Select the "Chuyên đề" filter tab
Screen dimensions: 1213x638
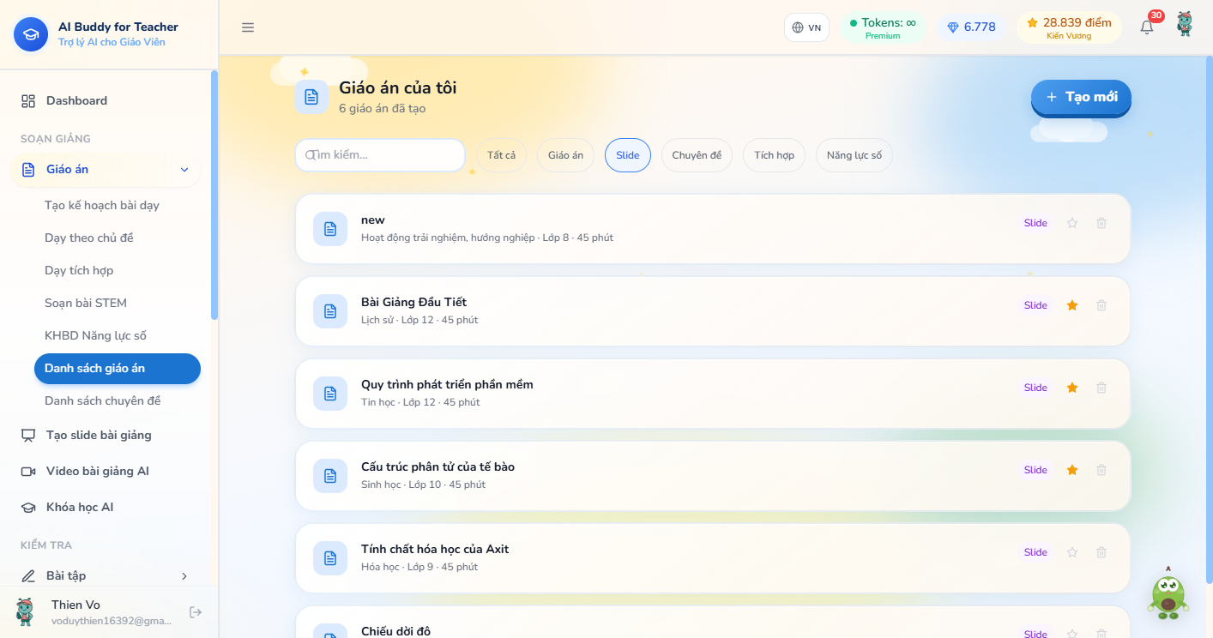tap(697, 155)
